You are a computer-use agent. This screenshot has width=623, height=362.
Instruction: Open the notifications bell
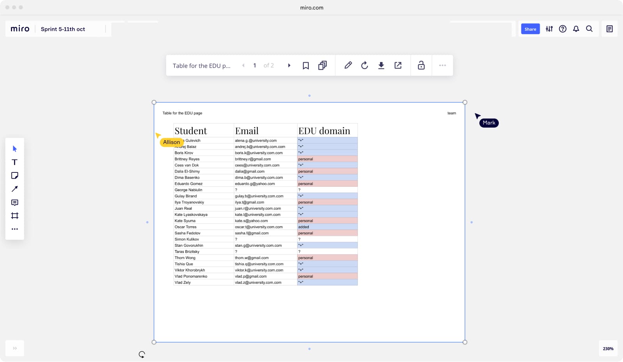pyautogui.click(x=576, y=29)
